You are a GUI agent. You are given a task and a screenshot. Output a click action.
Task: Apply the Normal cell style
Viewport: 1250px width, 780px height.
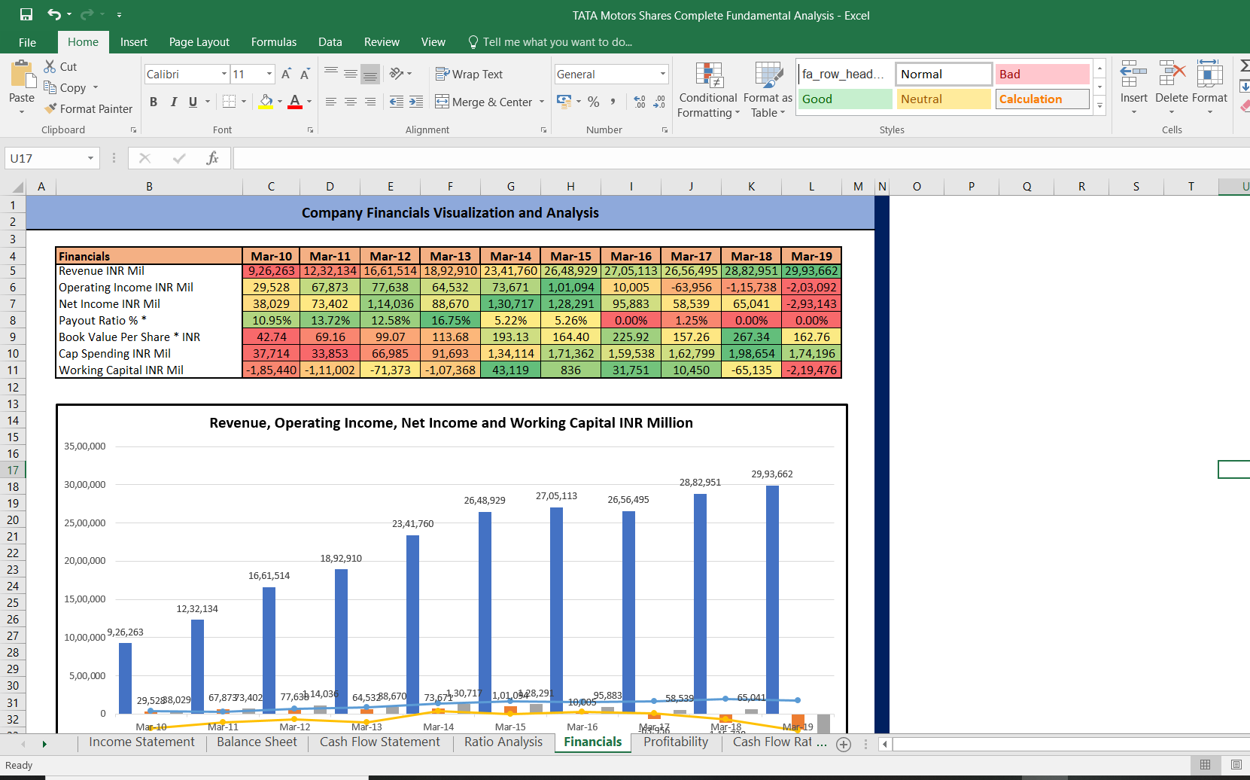pyautogui.click(x=944, y=74)
